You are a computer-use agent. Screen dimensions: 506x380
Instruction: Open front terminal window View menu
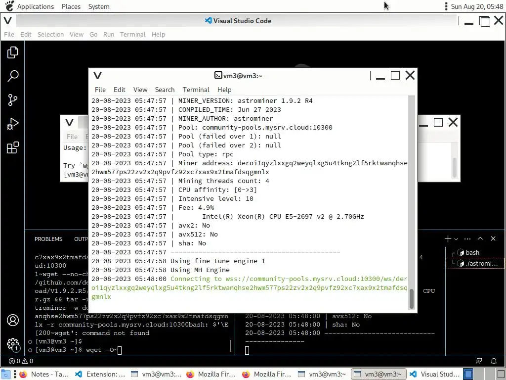click(140, 90)
